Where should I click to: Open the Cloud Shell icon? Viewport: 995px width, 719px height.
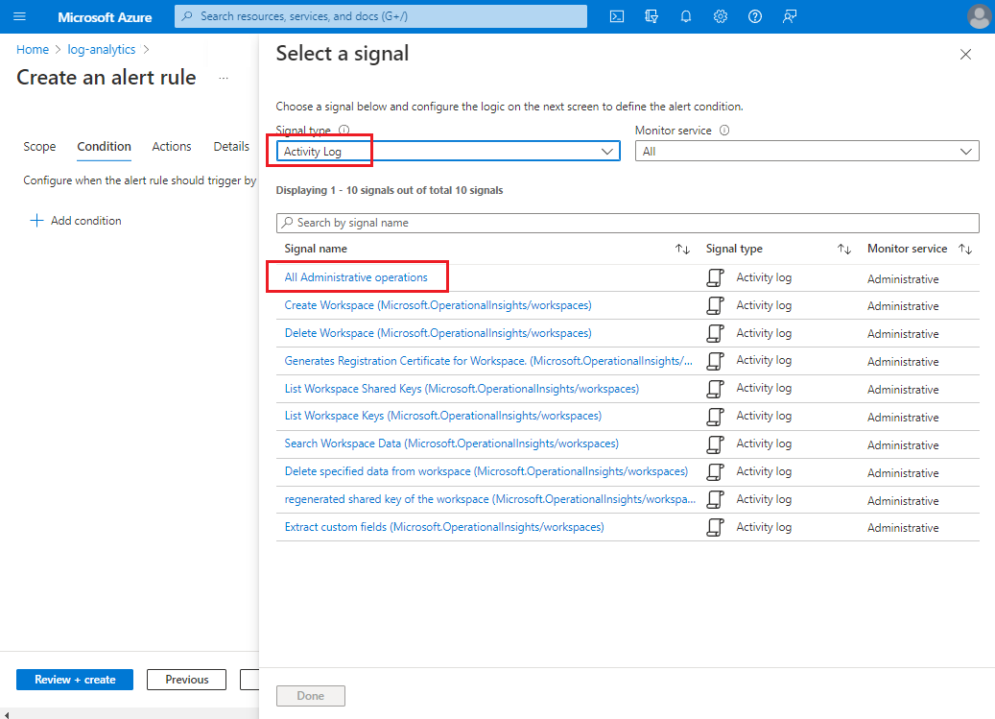coord(617,16)
